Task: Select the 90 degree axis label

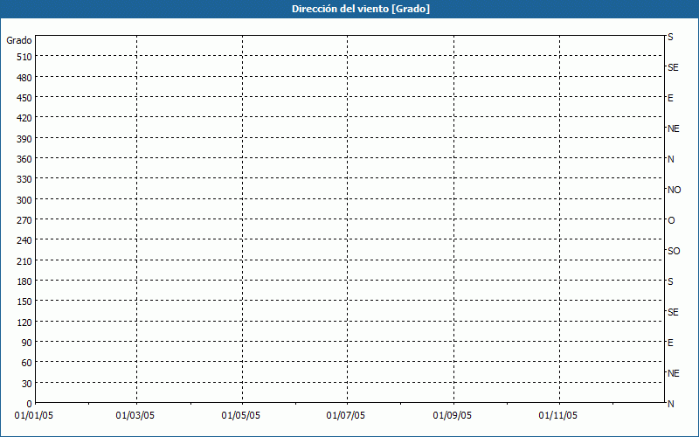Action: 26,343
